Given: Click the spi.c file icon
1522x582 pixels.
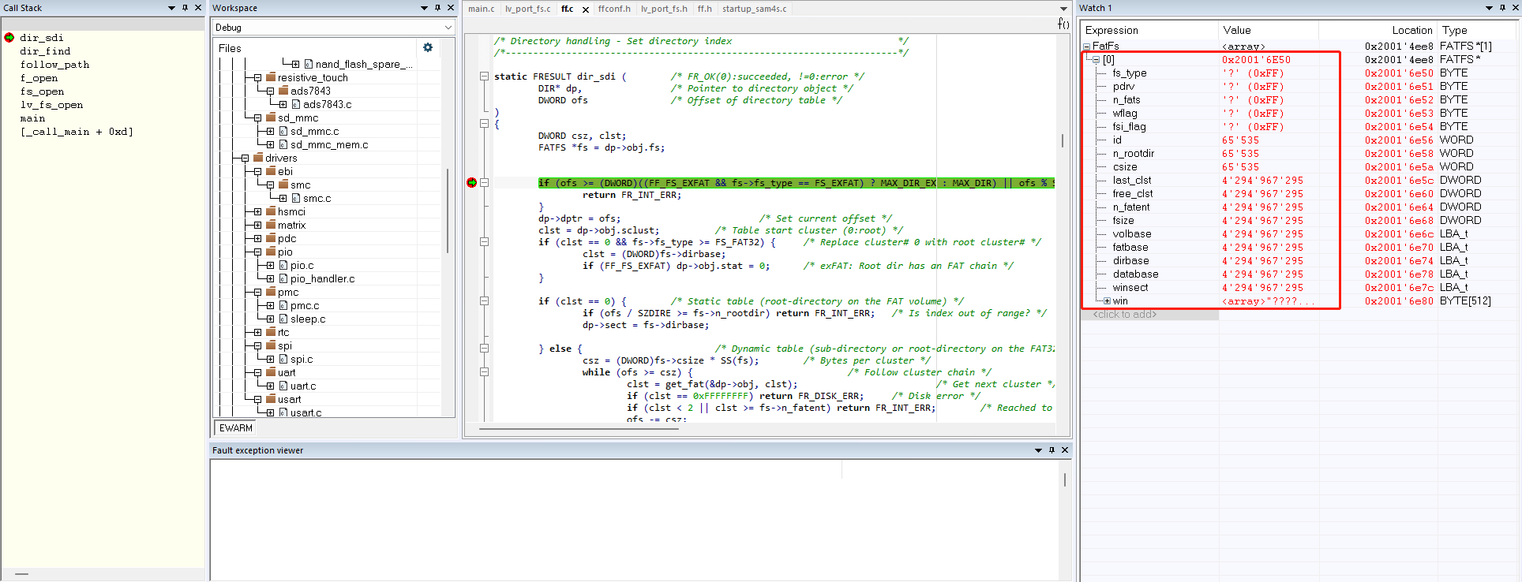Looking at the screenshot, I should click(x=283, y=359).
